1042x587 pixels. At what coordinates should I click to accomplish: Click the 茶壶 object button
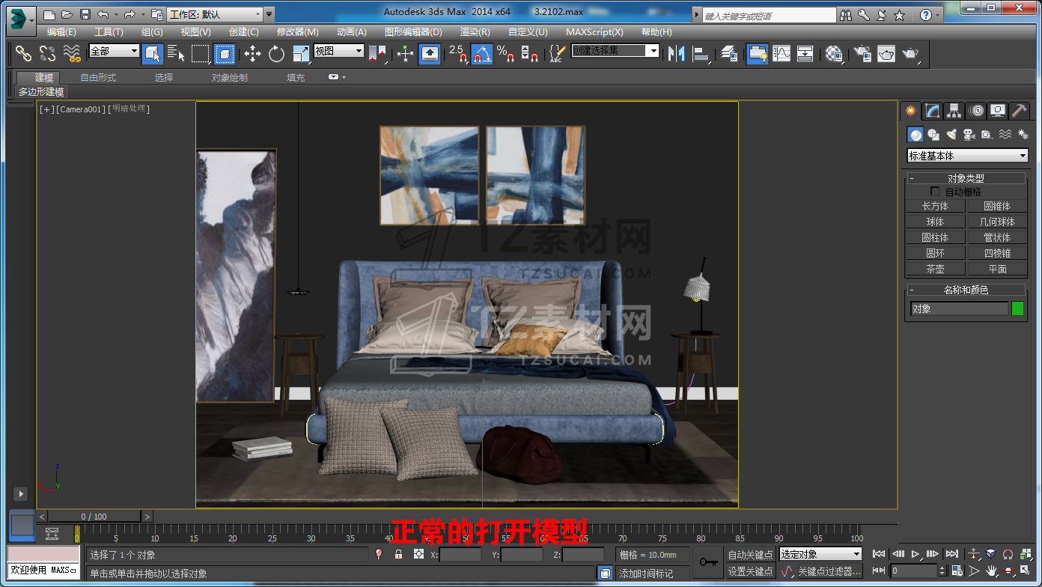point(935,269)
